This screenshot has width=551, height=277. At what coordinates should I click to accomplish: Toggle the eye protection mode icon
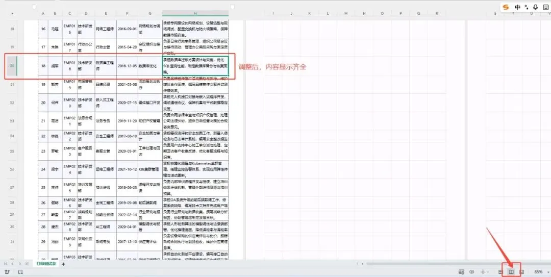click(x=472, y=272)
